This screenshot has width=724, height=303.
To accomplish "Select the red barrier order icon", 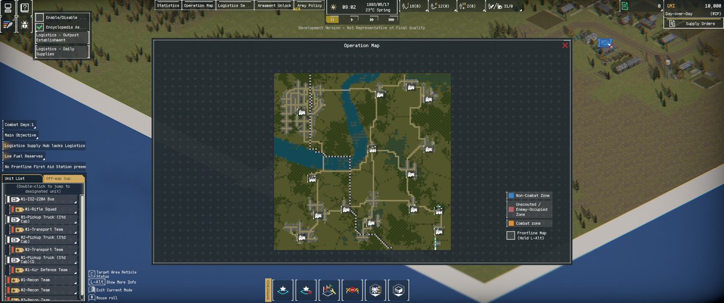I will 352,290.
